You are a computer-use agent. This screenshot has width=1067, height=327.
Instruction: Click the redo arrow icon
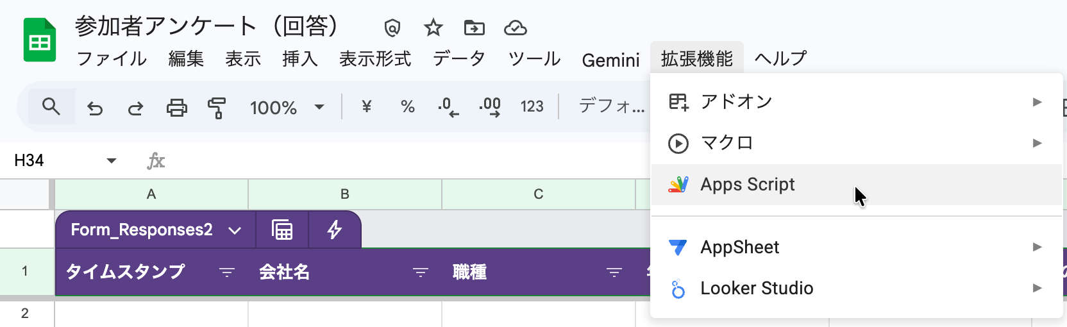click(135, 108)
